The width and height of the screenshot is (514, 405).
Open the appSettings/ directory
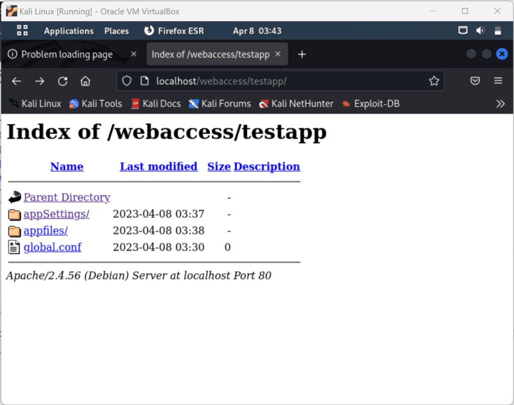[56, 214]
